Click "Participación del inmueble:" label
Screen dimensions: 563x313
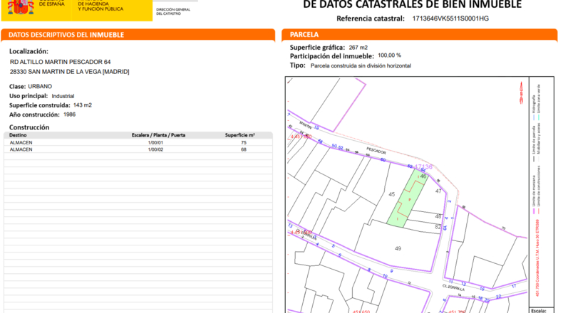tap(332, 56)
